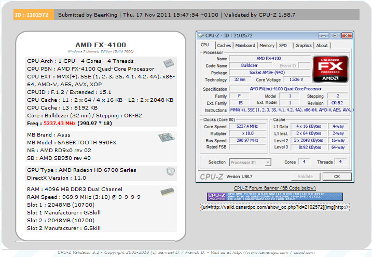The width and height of the screenshot is (372, 257).
Task: Click the CPU-Z title bar app icon
Action: pos(201,36)
